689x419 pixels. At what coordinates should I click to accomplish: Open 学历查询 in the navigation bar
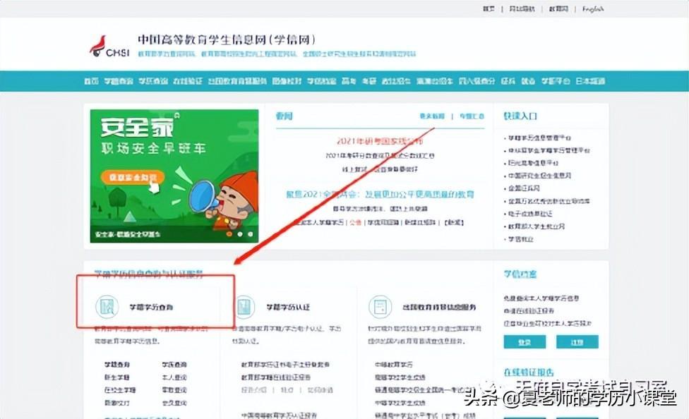(x=153, y=81)
